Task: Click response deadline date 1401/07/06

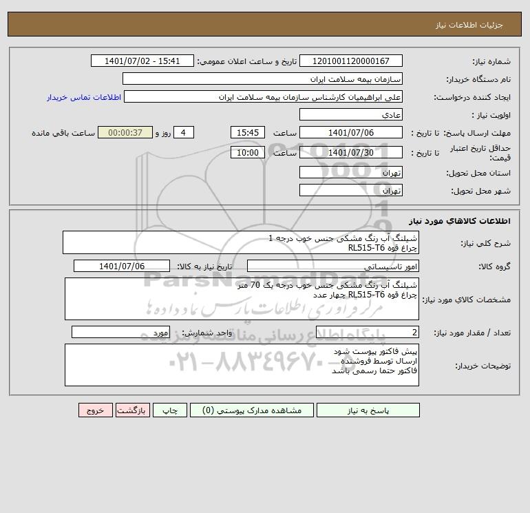Action: pyautogui.click(x=351, y=133)
